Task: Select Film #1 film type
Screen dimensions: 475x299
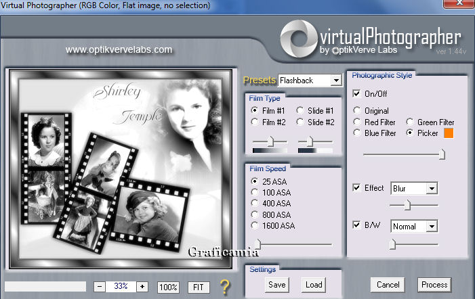Action: pos(255,110)
